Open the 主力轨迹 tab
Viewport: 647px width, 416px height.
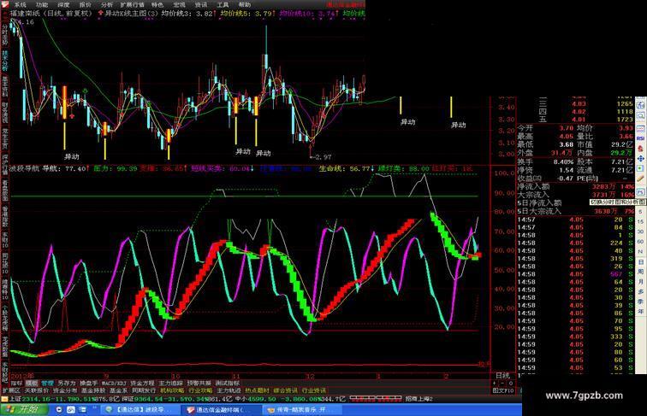coord(229,390)
